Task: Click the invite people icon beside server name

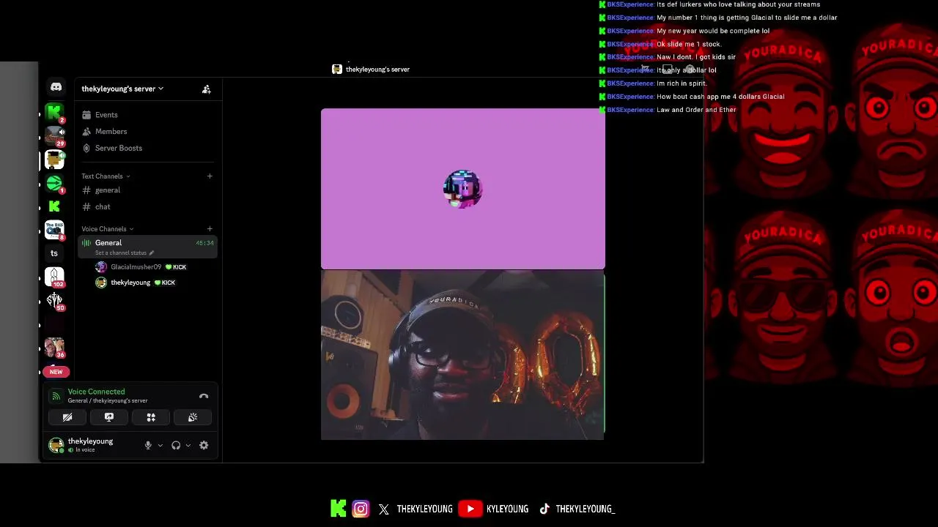Action: (x=207, y=89)
